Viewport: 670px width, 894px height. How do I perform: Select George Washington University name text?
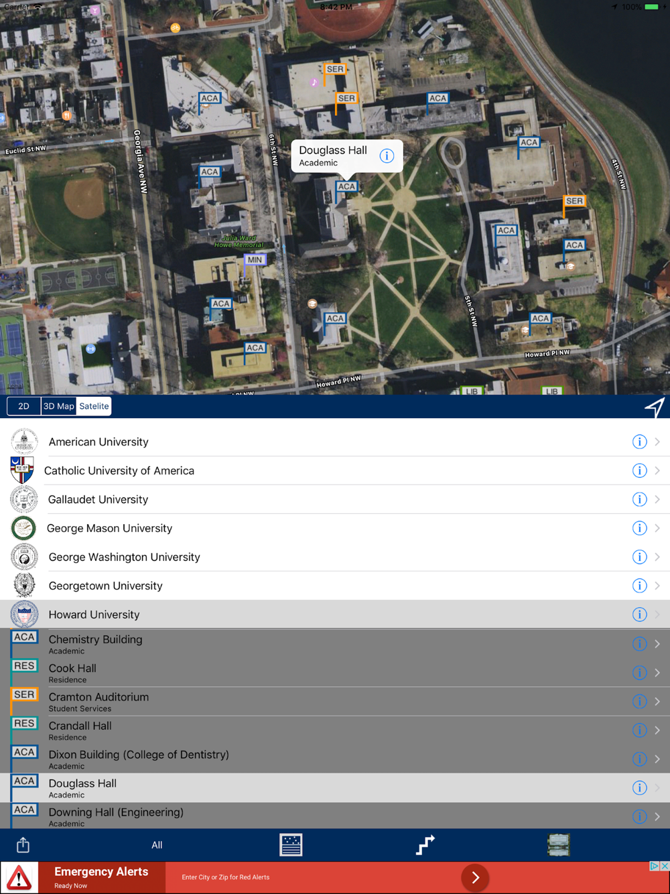(124, 557)
